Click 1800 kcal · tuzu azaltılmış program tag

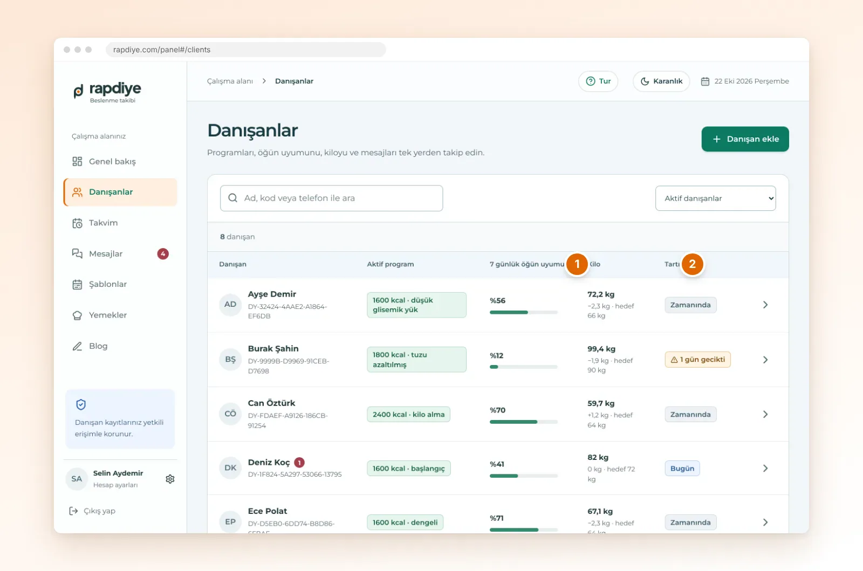416,360
